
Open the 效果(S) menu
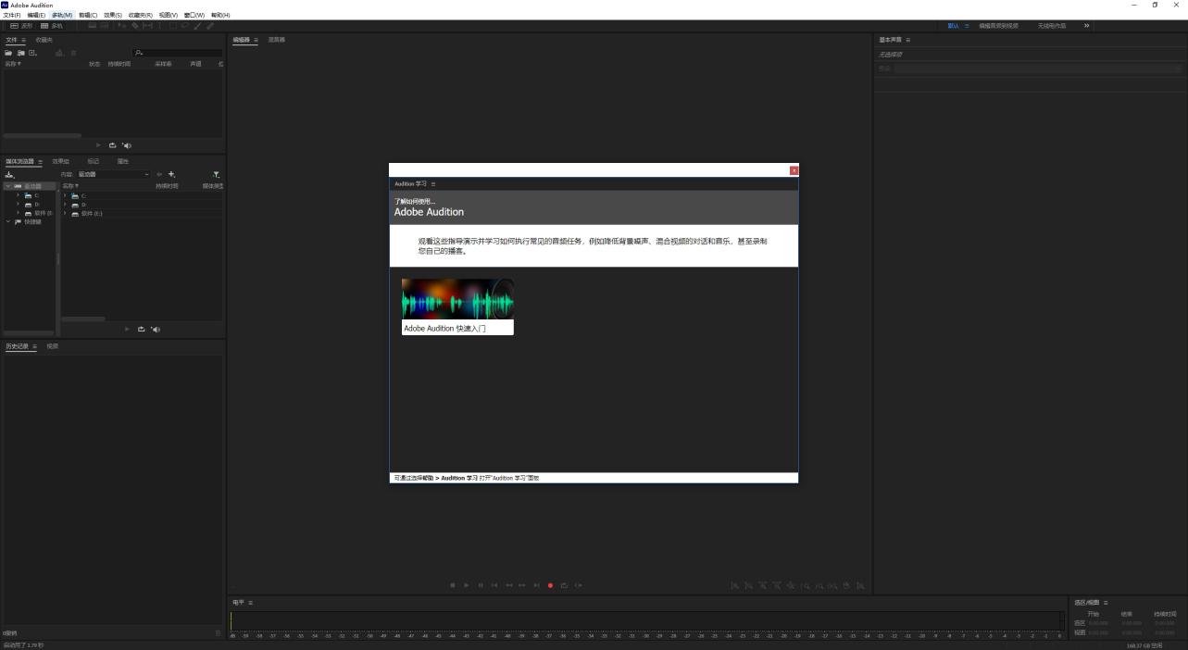[112, 15]
